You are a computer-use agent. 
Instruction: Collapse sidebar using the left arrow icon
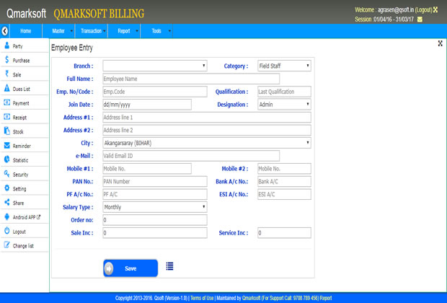(x=5, y=31)
